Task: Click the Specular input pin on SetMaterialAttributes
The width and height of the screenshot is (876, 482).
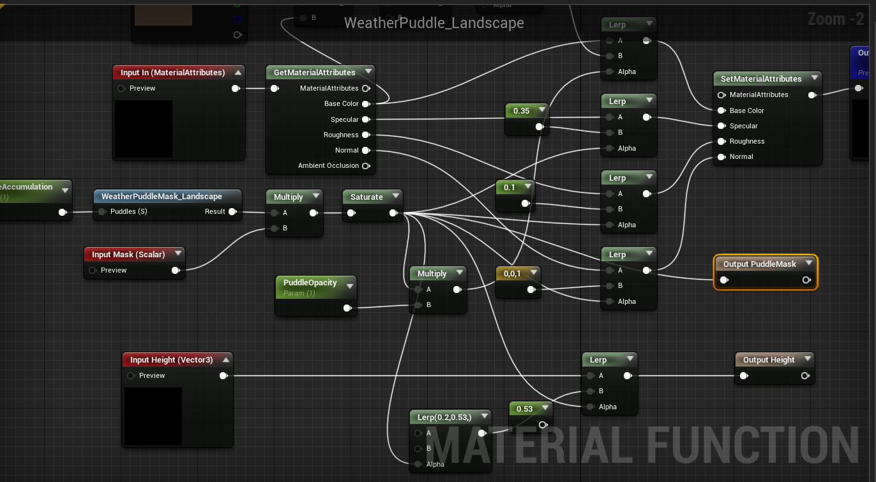Action: [x=721, y=126]
